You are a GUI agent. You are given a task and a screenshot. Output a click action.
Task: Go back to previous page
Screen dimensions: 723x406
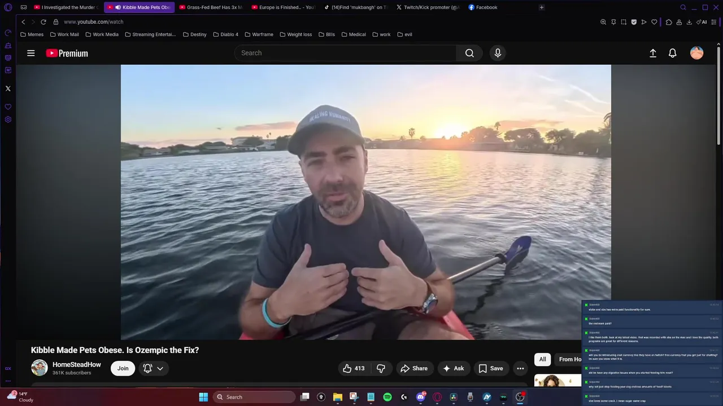(23, 22)
